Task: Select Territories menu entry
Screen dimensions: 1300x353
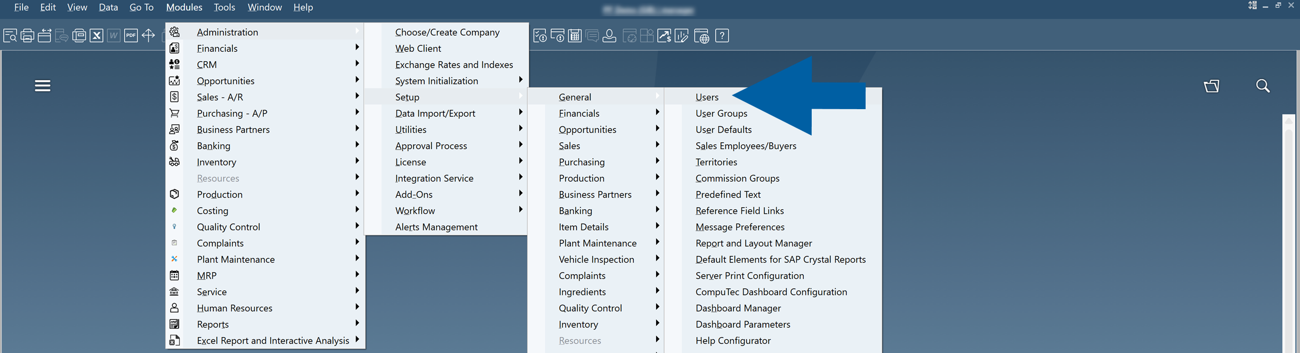Action: click(x=716, y=162)
